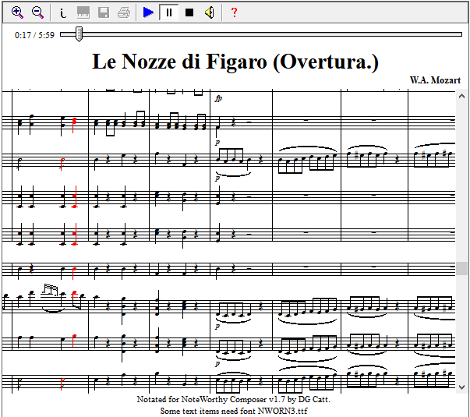Click the fp dynamic marking in the score

218,98
